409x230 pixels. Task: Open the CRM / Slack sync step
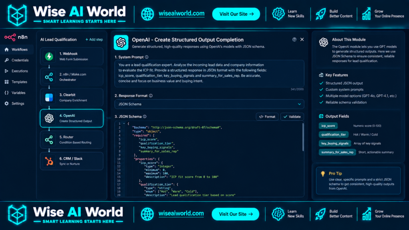(71, 161)
